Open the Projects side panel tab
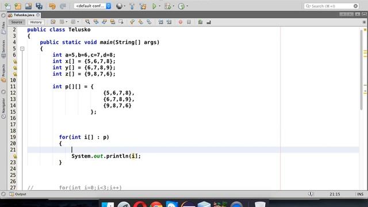Viewport: 368px width, 207px height. (3, 73)
